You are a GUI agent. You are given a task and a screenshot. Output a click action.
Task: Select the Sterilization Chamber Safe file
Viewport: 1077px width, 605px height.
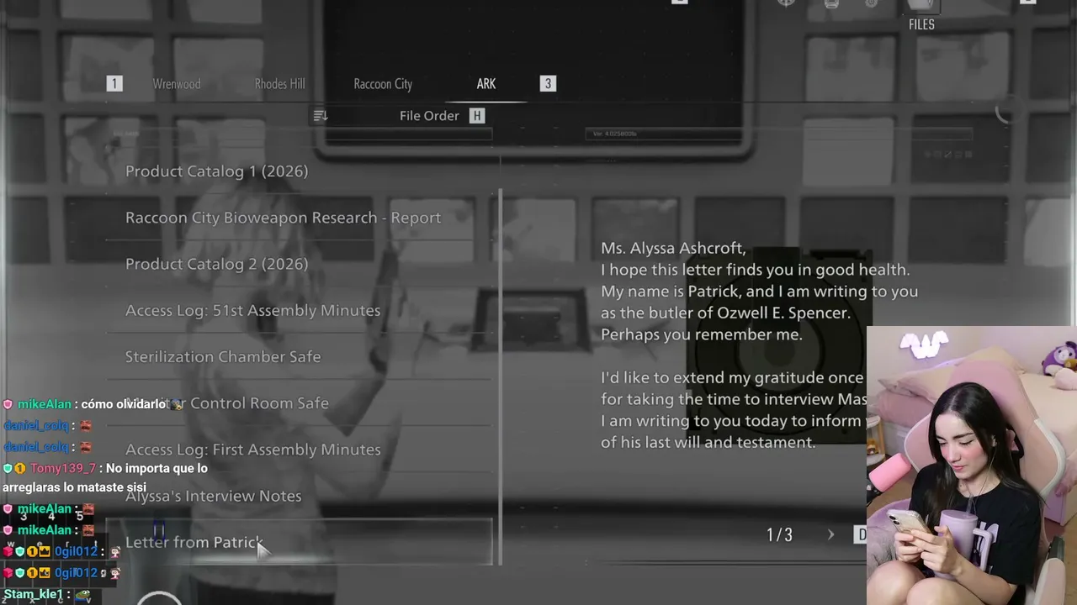tap(299, 357)
